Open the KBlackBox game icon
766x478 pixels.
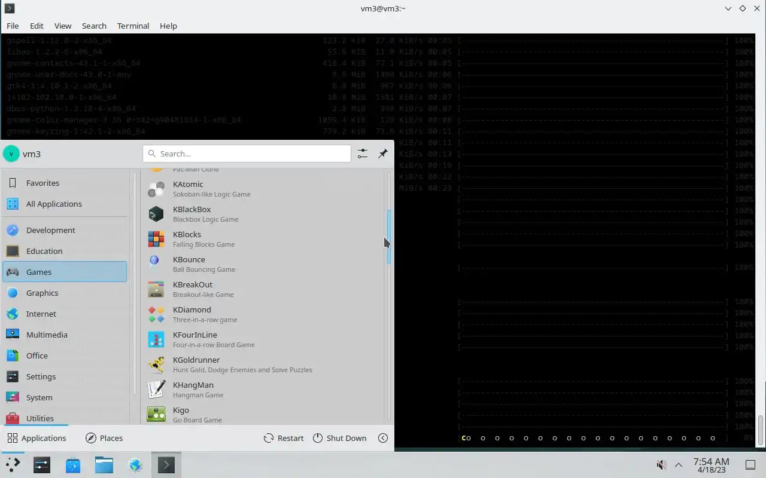tap(156, 214)
